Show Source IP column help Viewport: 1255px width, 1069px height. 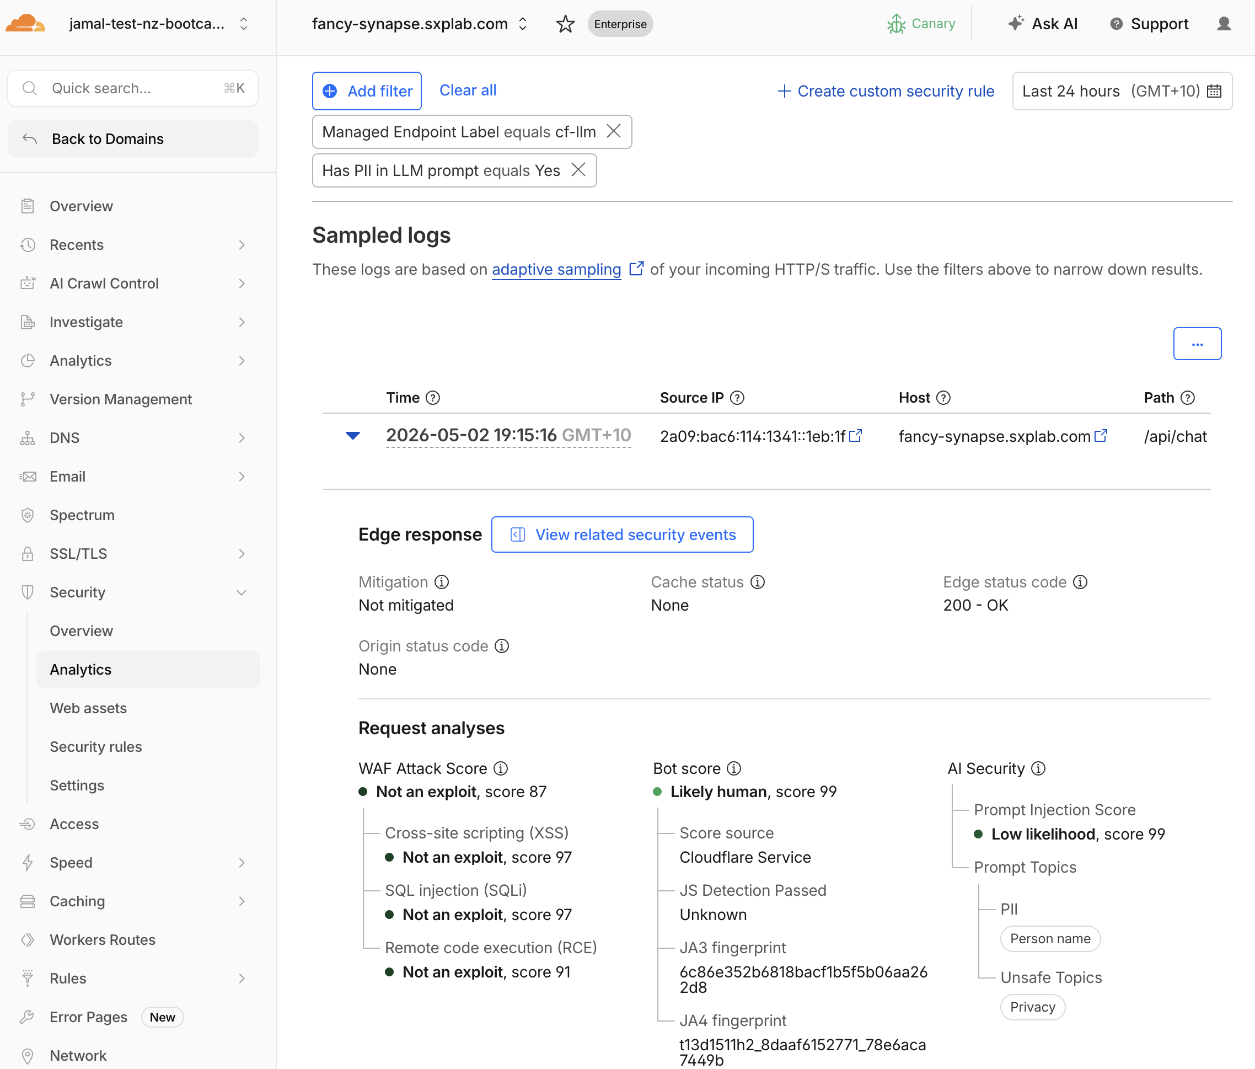pyautogui.click(x=737, y=398)
